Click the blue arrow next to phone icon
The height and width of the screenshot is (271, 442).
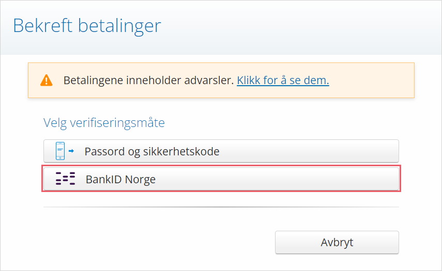[x=71, y=151]
